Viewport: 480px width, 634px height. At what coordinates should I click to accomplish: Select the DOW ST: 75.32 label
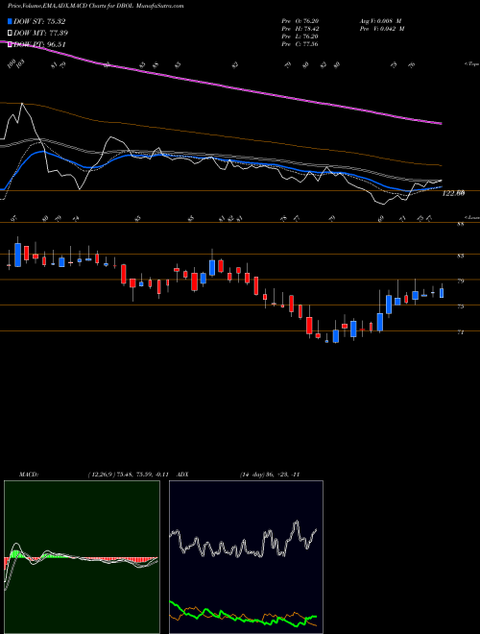coord(39,21)
